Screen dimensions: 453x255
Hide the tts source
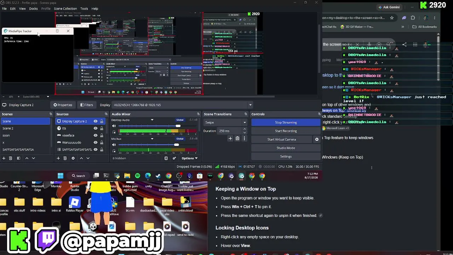pos(95,128)
